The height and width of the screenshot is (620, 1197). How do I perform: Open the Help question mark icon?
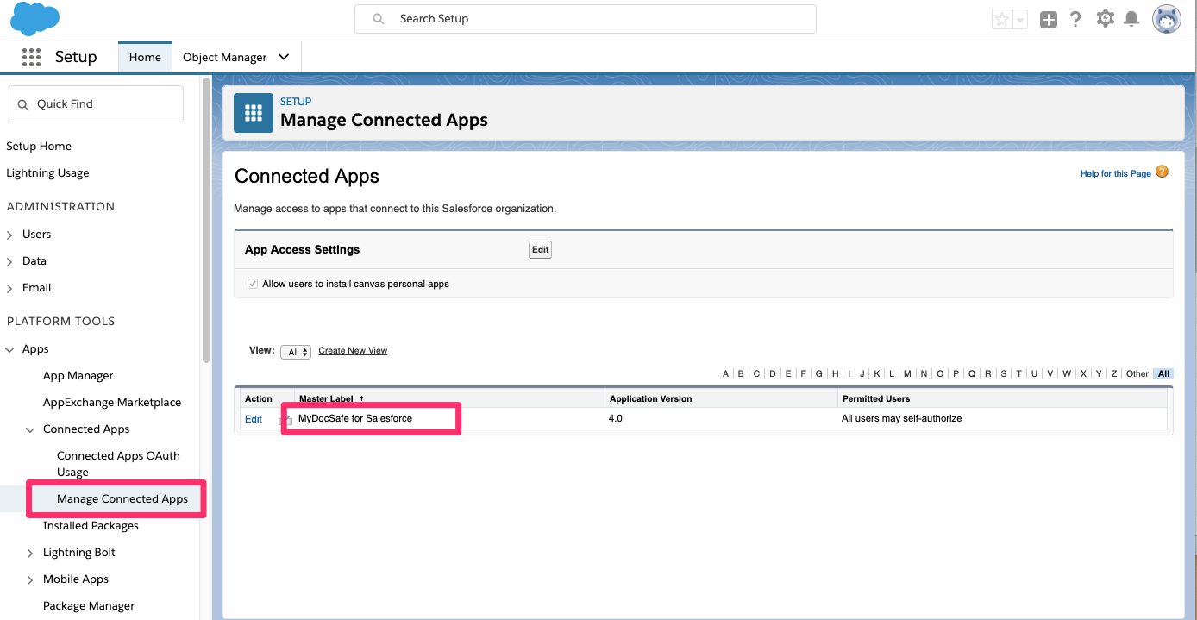[1075, 19]
